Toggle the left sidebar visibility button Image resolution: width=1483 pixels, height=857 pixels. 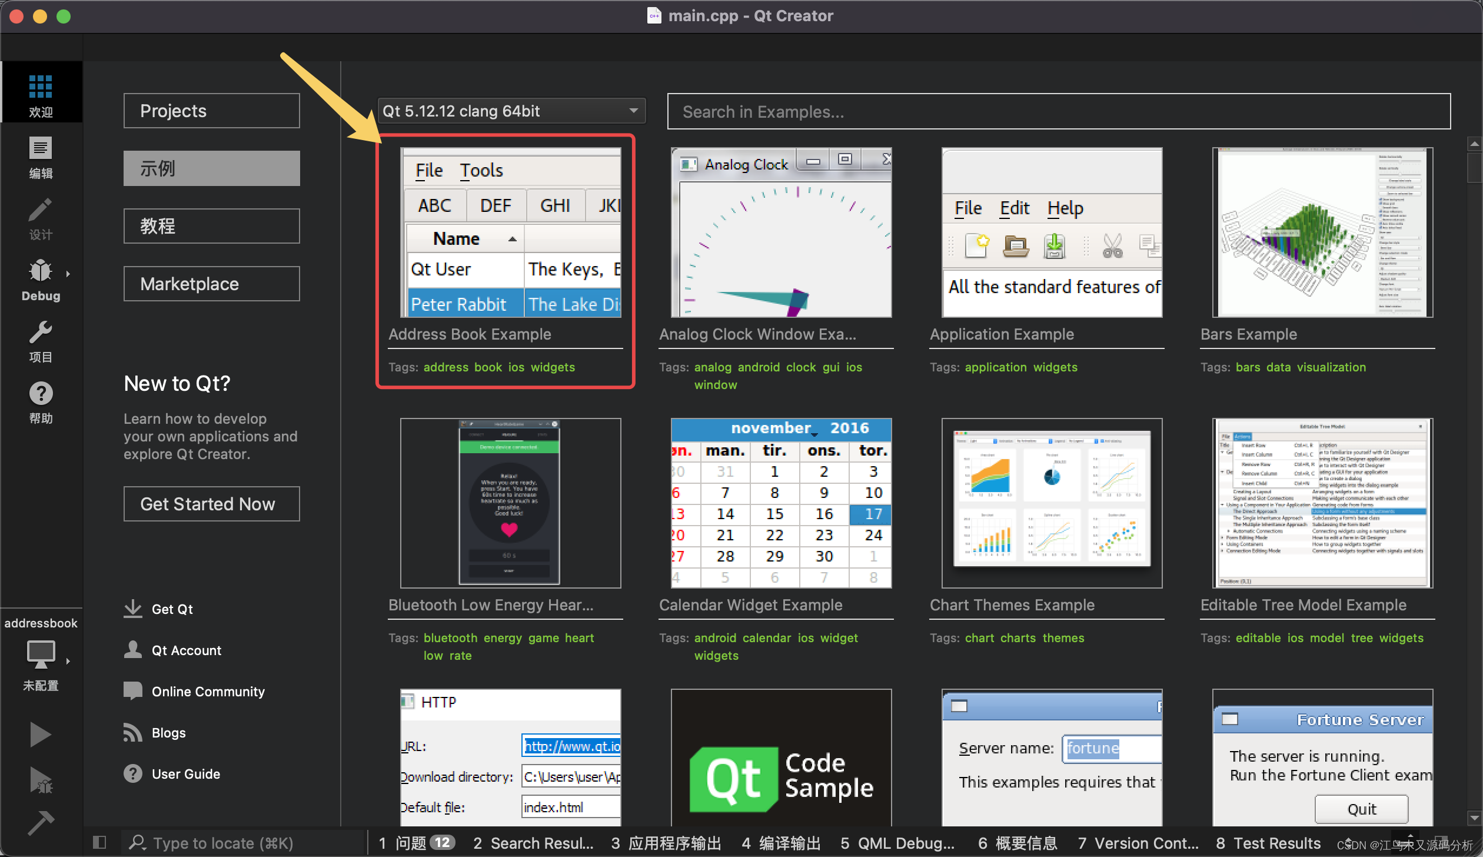[99, 842]
